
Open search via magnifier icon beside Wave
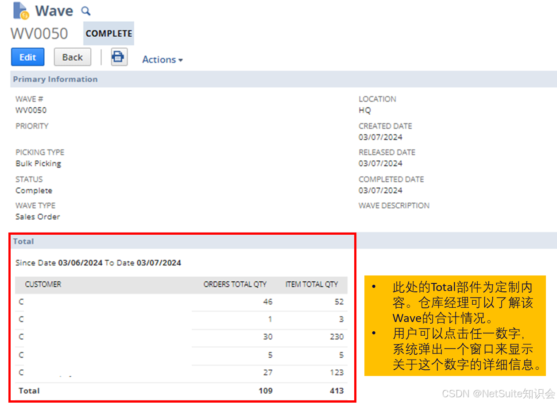(x=86, y=11)
